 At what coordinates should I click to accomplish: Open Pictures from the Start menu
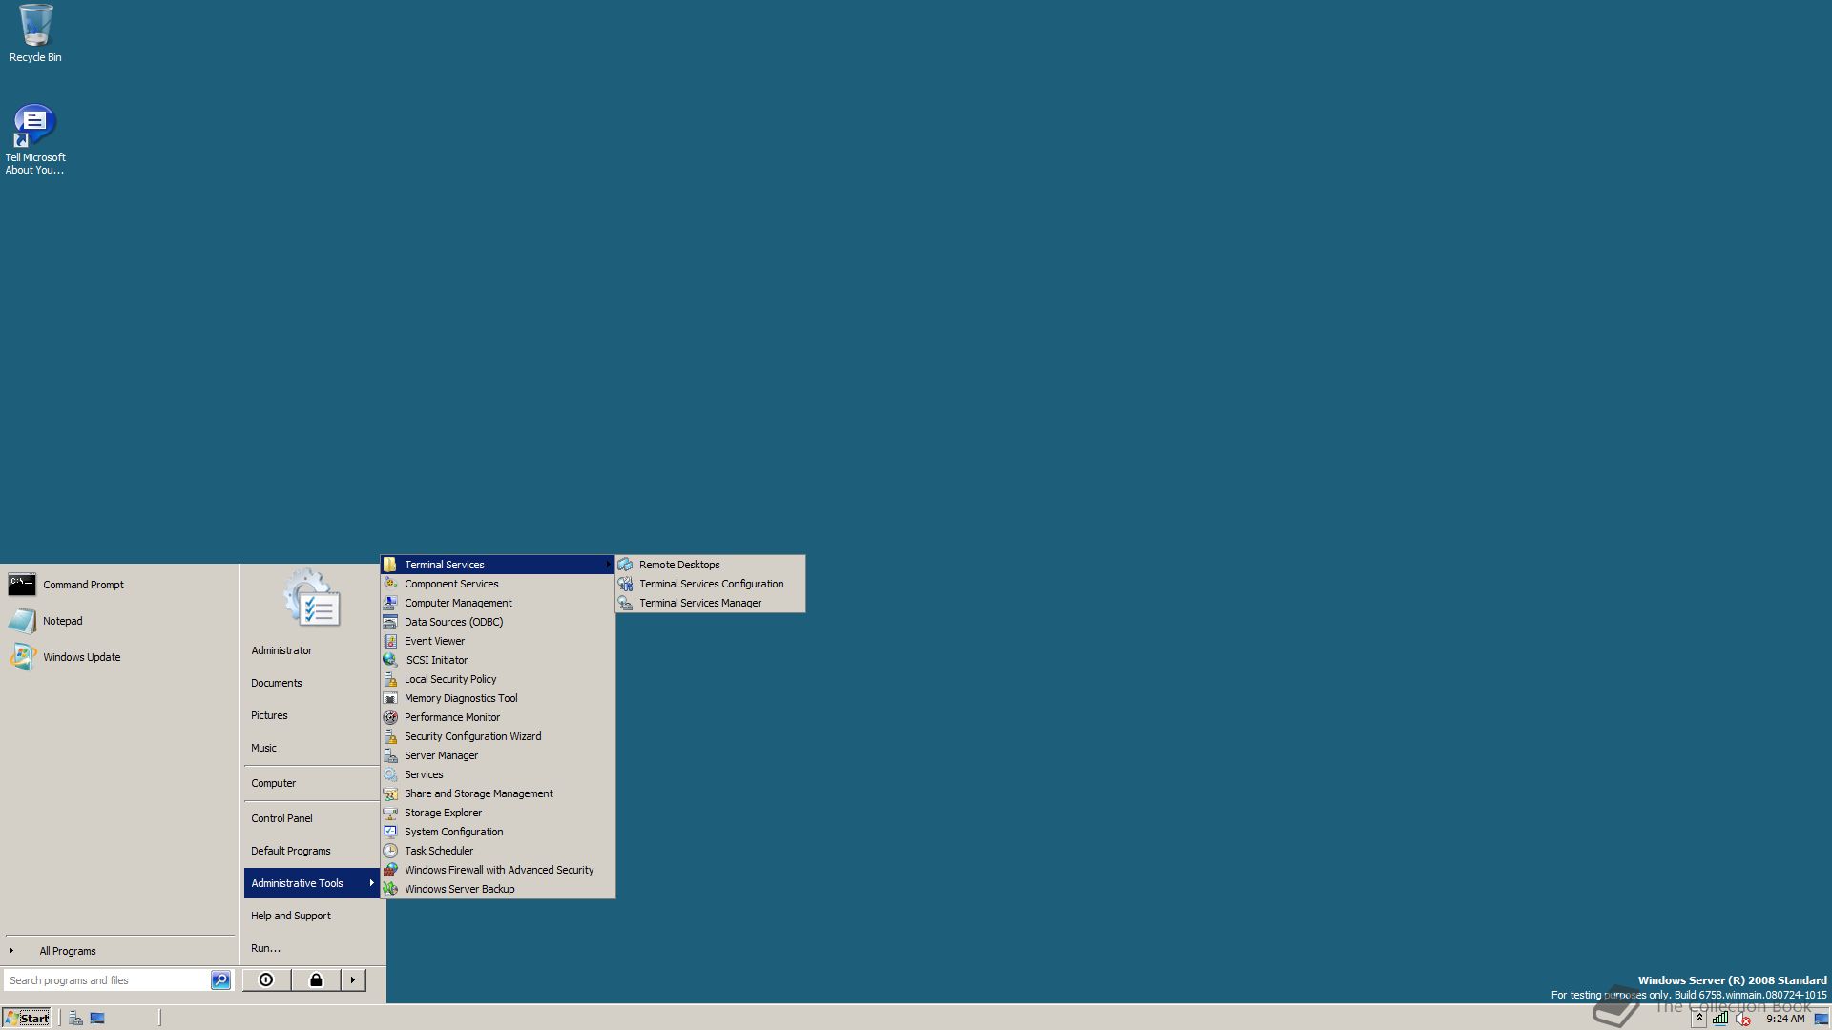(x=269, y=715)
